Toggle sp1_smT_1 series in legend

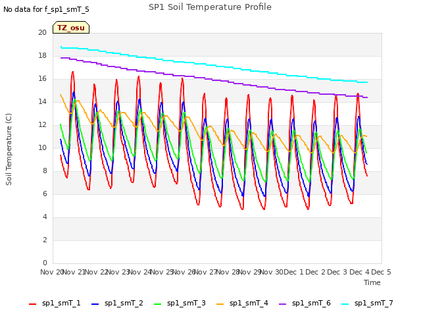coord(55,303)
